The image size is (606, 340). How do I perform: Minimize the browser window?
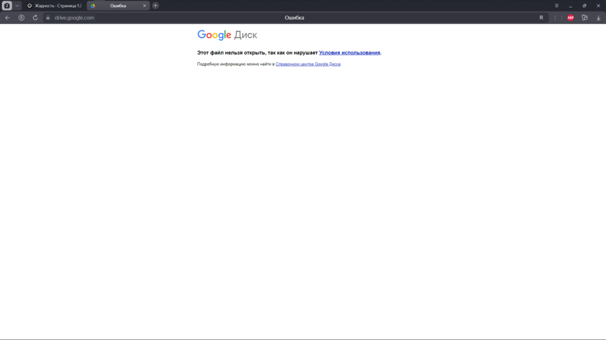[570, 6]
